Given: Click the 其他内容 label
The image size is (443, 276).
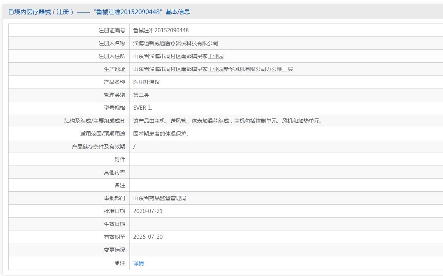Looking at the screenshot, I should pyautogui.click(x=114, y=172).
